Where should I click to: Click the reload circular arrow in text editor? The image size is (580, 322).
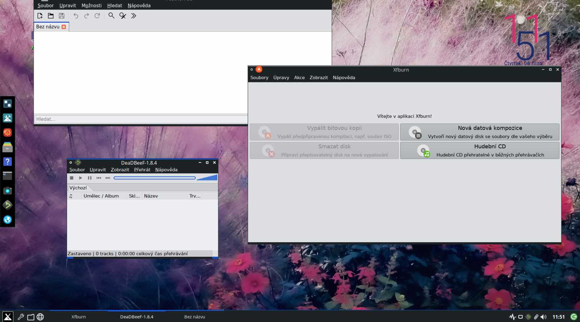click(97, 16)
